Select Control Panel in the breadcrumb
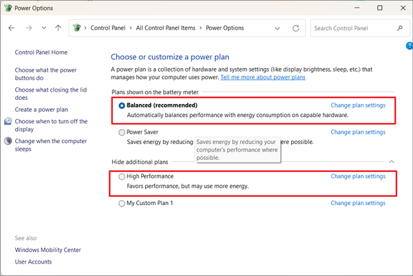 tap(108, 28)
